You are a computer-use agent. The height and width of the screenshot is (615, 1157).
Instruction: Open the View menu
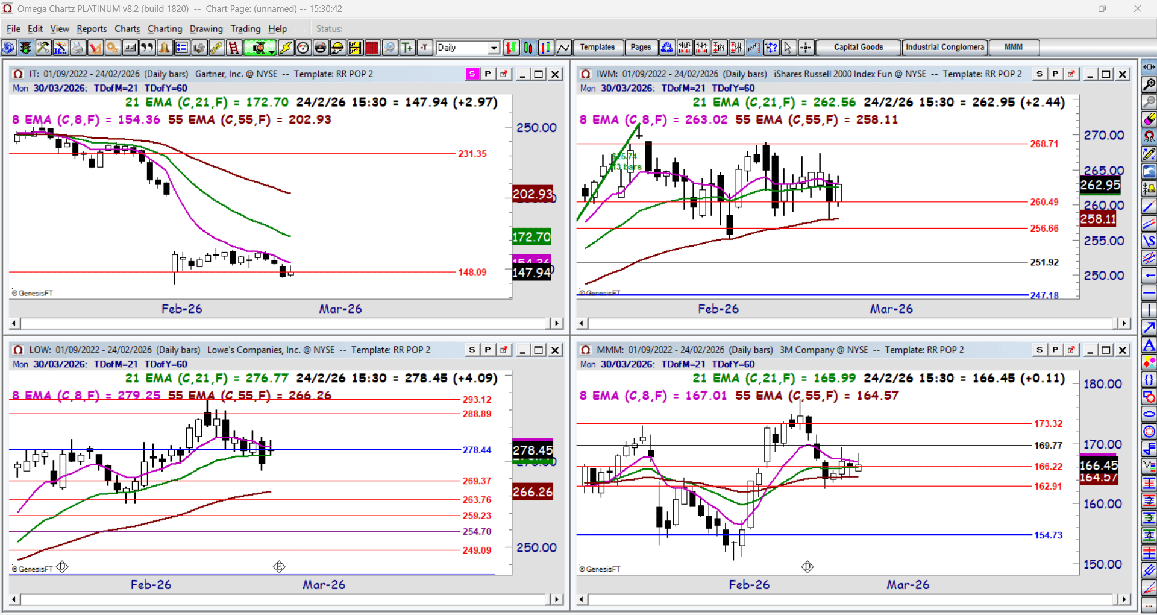coord(60,29)
